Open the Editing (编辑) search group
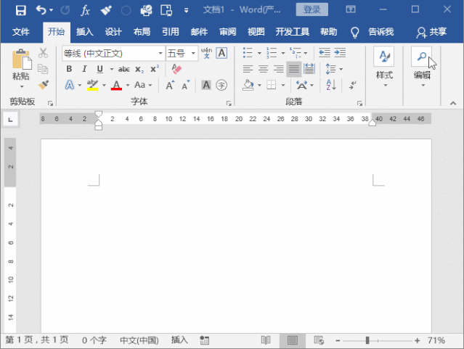This screenshot has height=349, width=464. tap(422, 67)
